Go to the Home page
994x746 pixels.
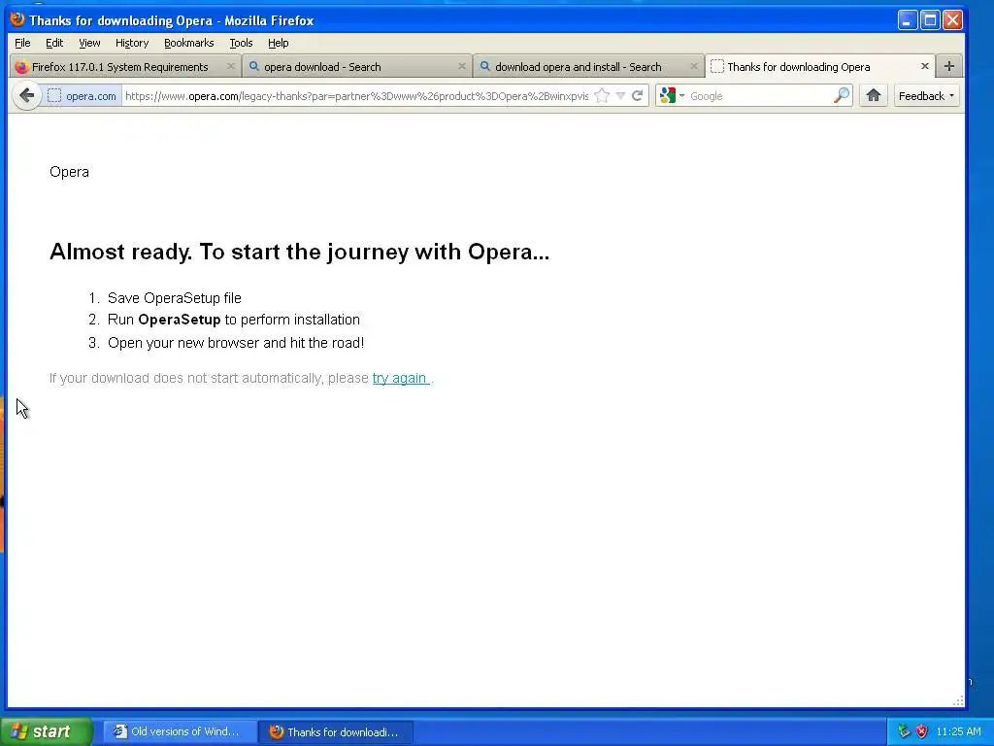[874, 96]
